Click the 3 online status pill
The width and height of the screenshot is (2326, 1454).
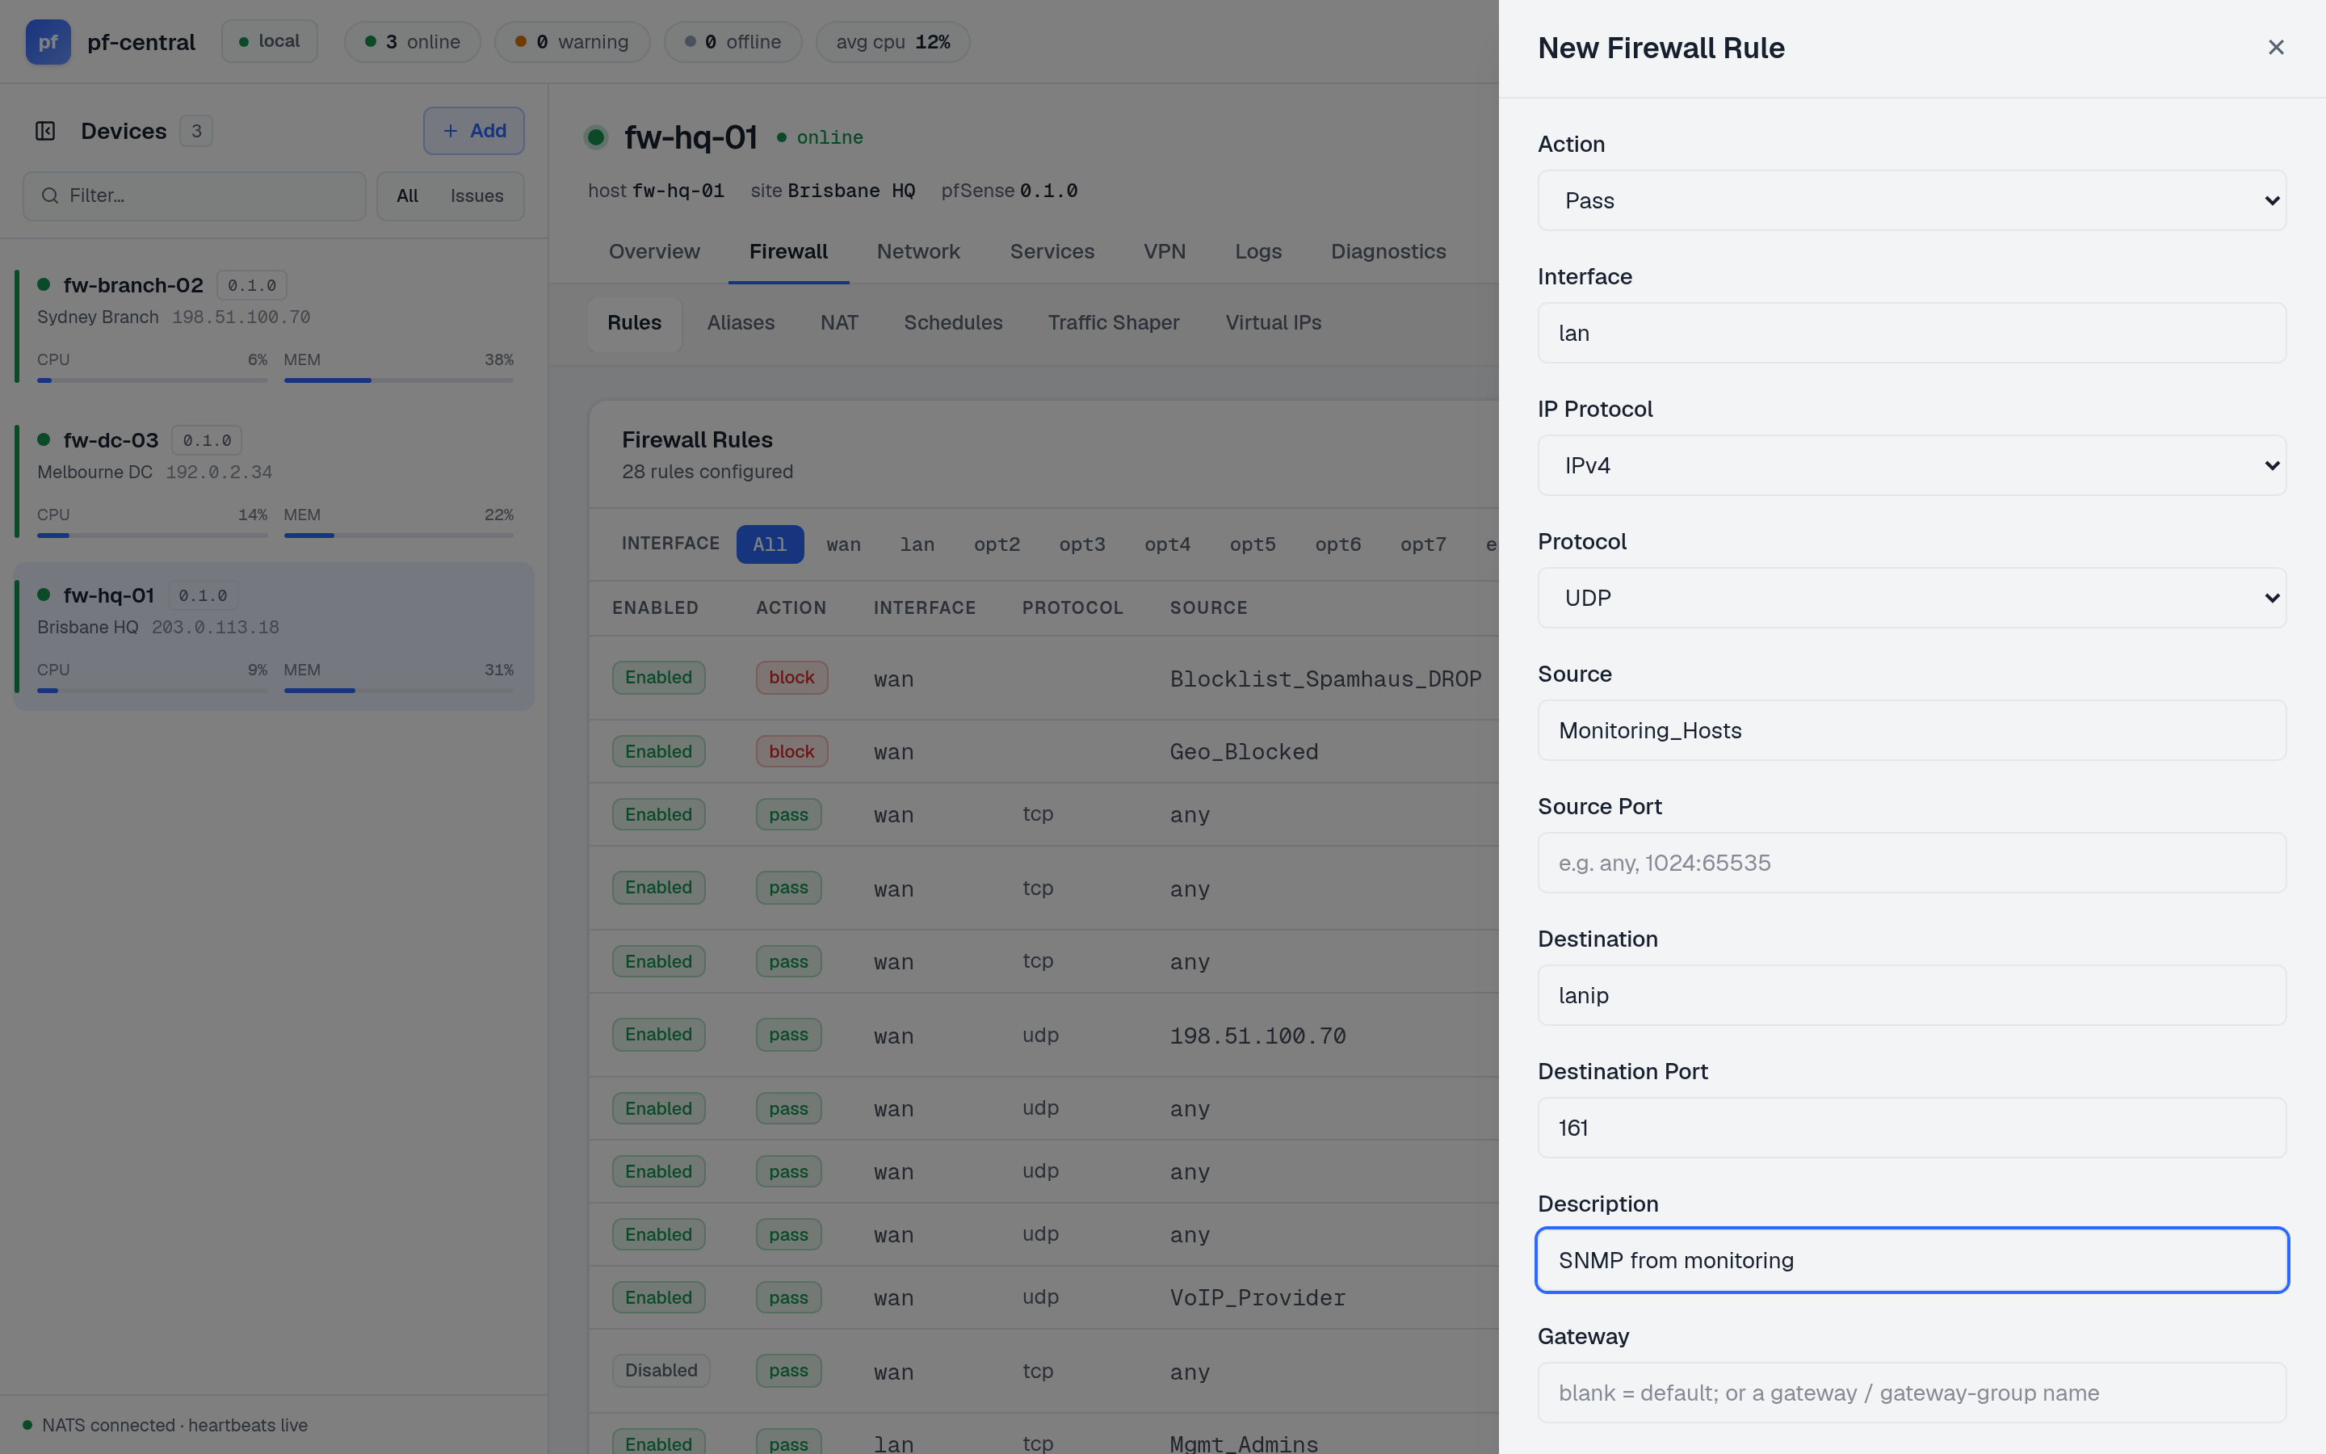click(x=413, y=42)
